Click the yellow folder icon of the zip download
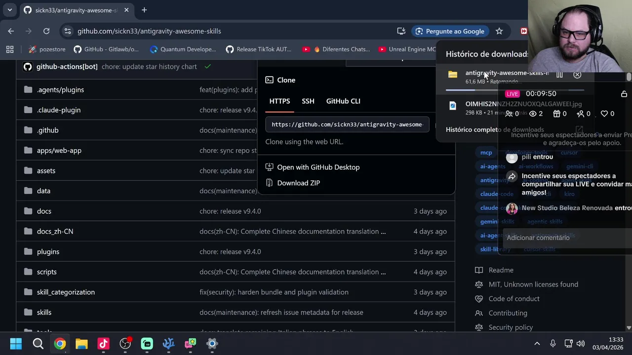This screenshot has height=355, width=632. (453, 74)
